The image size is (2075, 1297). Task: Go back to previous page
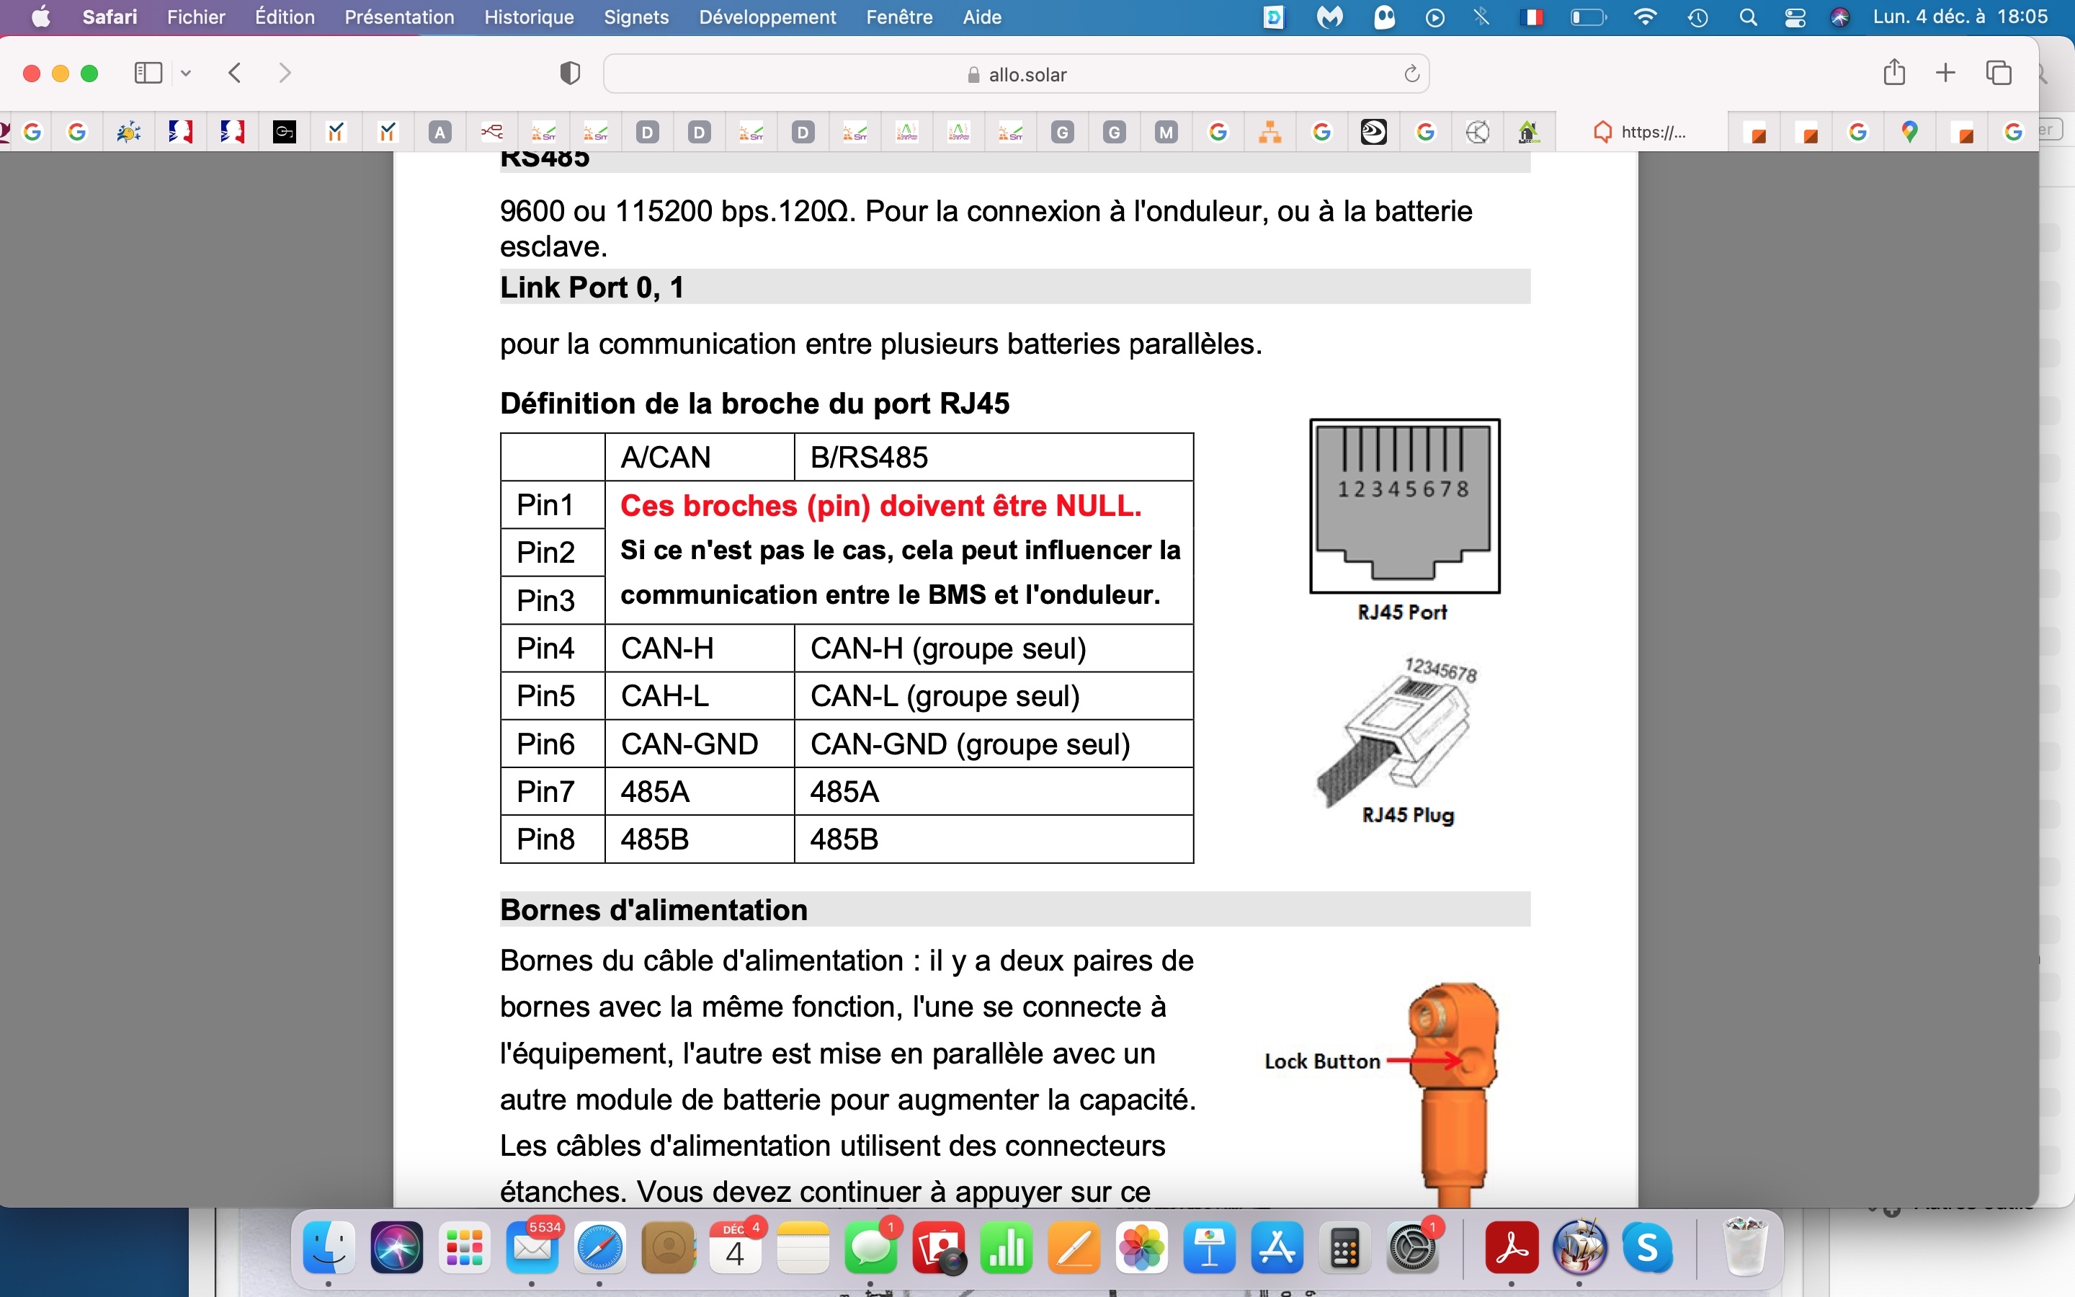coord(236,73)
